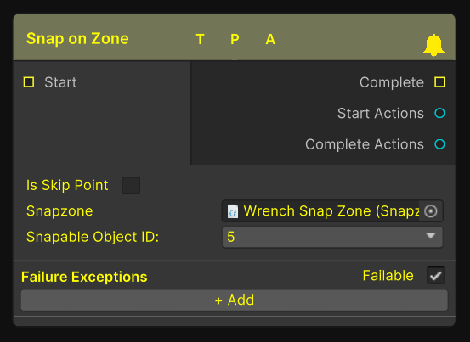Click the Start Actions circle port
The height and width of the screenshot is (342, 470).
(439, 113)
